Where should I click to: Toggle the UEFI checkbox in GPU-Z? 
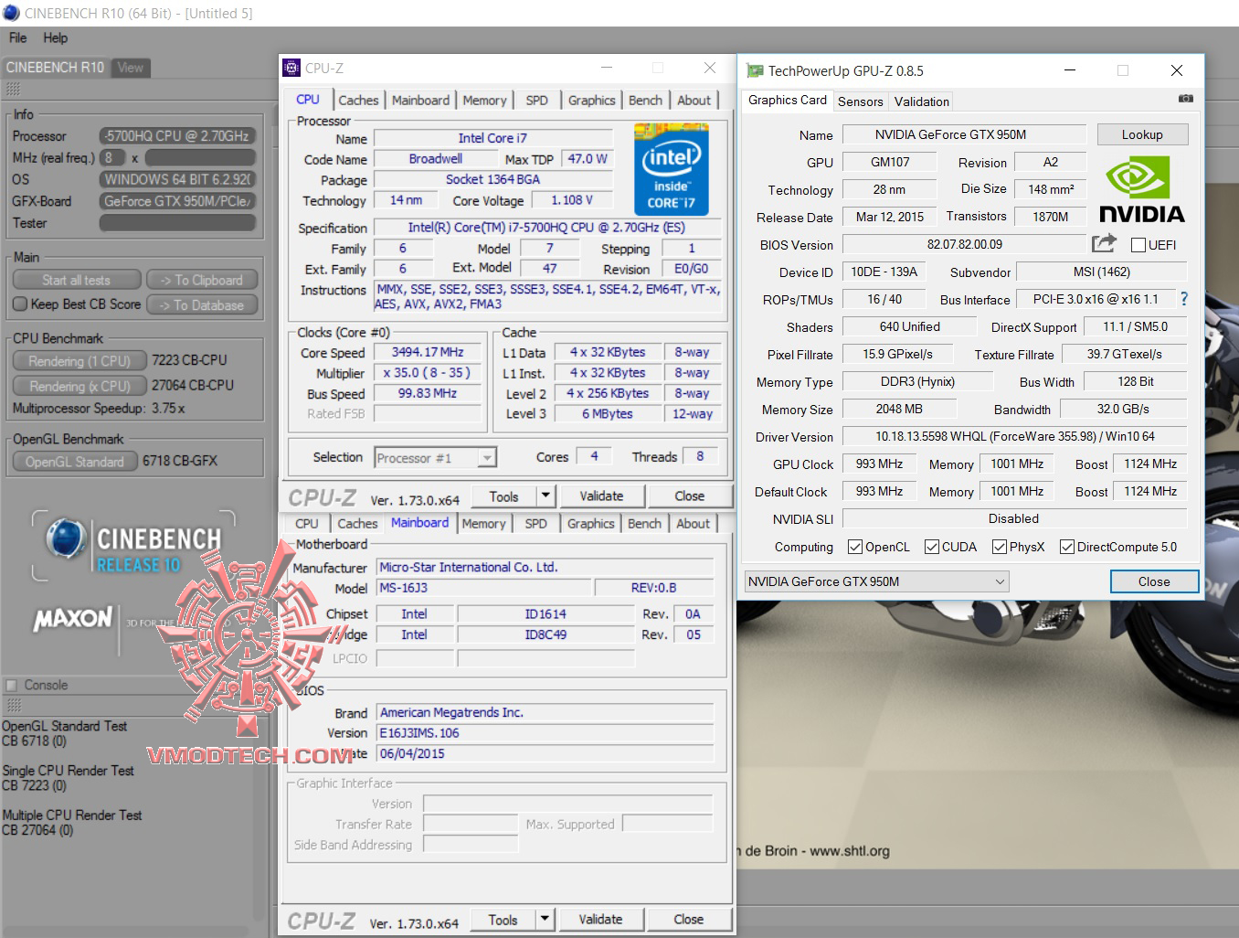(x=1138, y=245)
